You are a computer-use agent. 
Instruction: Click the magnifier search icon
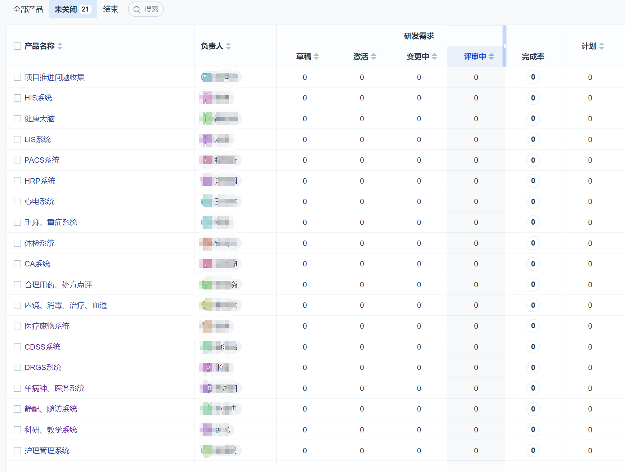[137, 10]
